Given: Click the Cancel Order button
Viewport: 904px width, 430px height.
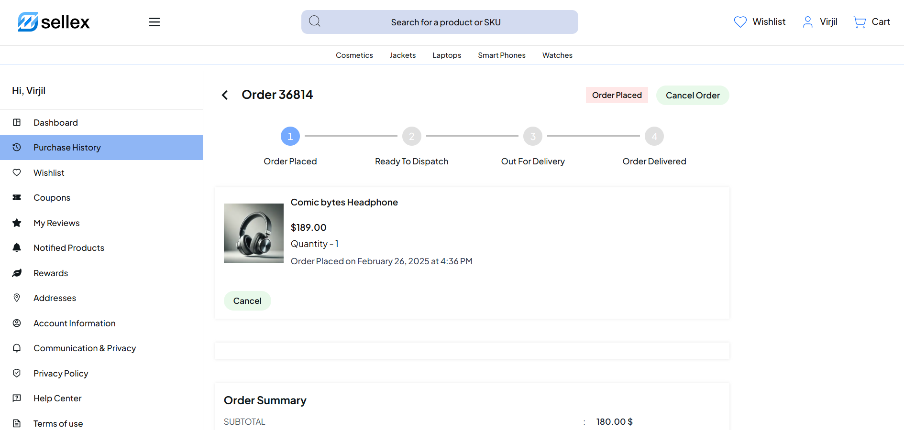Looking at the screenshot, I should point(692,96).
